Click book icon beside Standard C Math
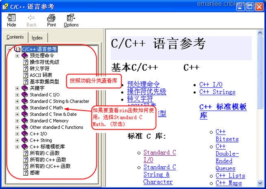The width and height of the screenshot is (266, 189). (25, 108)
